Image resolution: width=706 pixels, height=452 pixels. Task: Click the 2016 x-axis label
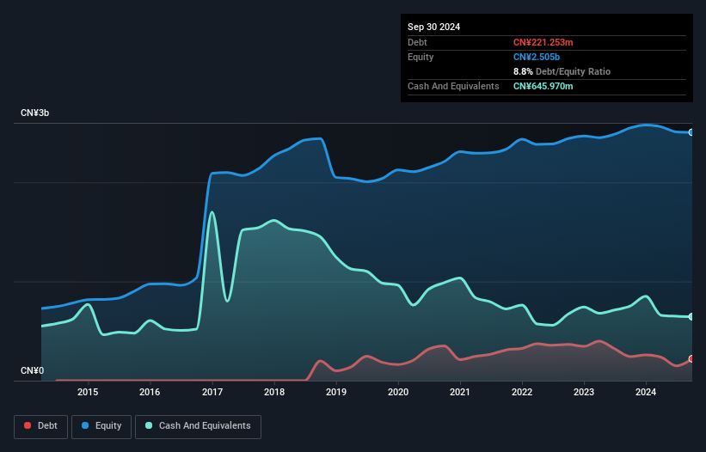pos(150,392)
